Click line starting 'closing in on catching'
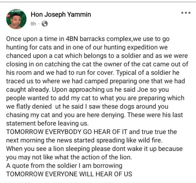Image resolution: width=196 pixels, height=183 pixels. tap(97, 64)
